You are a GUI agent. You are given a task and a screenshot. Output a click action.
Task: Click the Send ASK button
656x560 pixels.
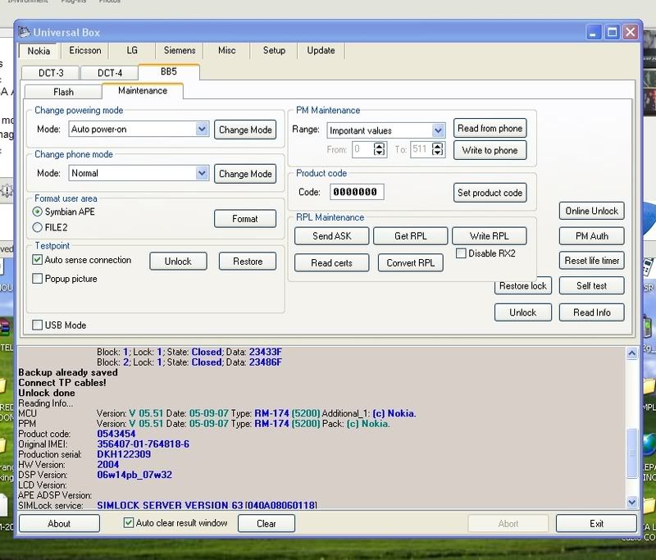(x=332, y=236)
